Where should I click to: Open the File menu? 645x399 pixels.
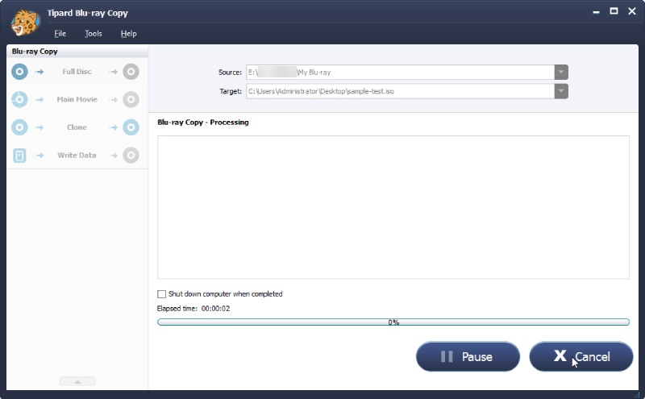point(60,34)
